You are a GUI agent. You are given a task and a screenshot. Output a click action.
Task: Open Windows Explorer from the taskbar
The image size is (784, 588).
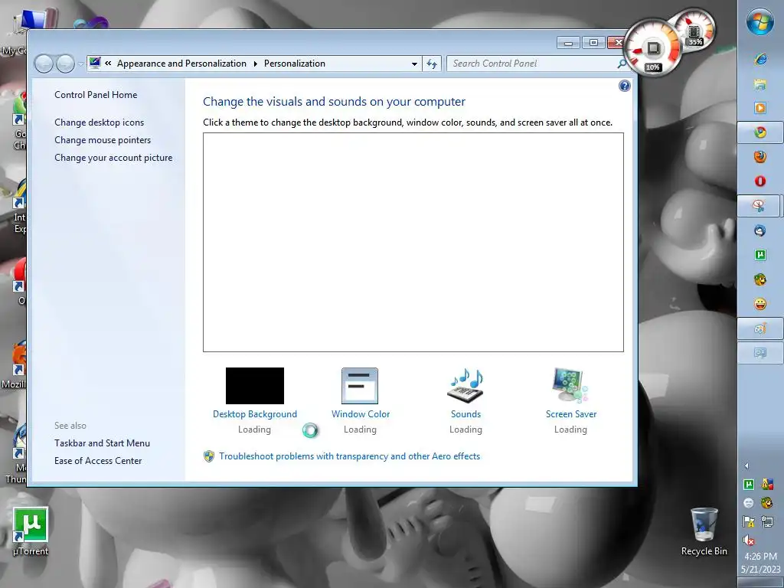click(760, 83)
